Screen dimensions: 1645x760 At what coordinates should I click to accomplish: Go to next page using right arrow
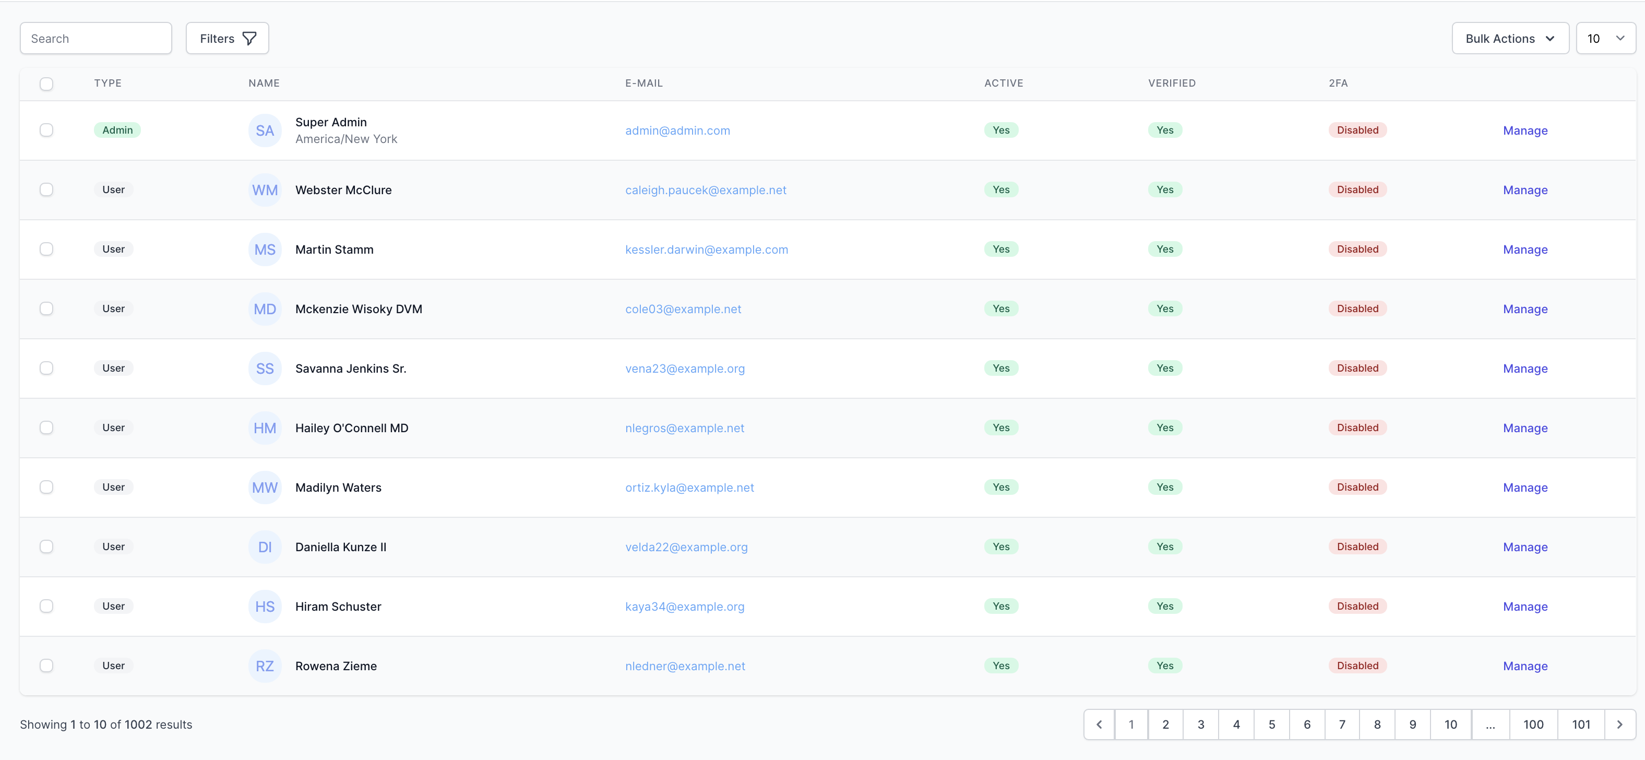(x=1619, y=724)
